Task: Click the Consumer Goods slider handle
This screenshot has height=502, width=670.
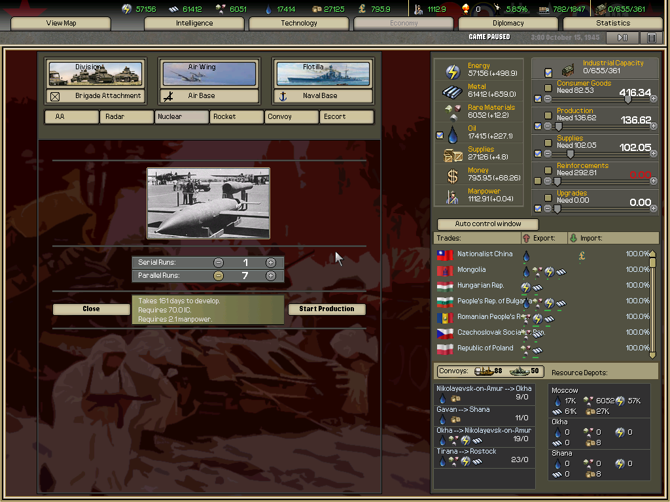Action: pyautogui.click(x=628, y=99)
